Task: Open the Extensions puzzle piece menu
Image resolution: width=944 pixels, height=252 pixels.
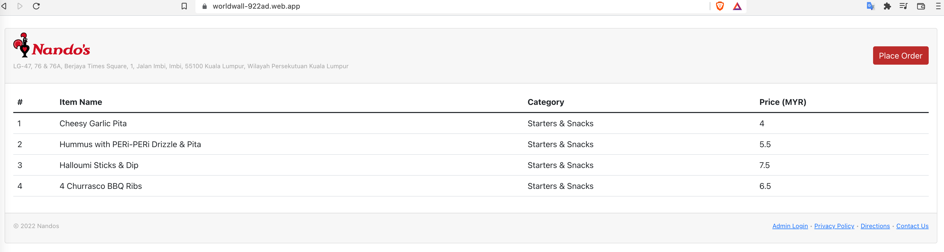Action: (887, 6)
